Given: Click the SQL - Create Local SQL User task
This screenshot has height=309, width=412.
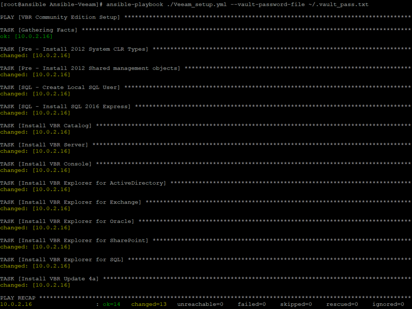Looking at the screenshot, I should [60, 87].
